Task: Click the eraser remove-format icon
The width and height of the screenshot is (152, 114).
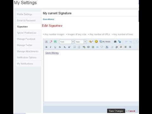Action: (51, 42)
